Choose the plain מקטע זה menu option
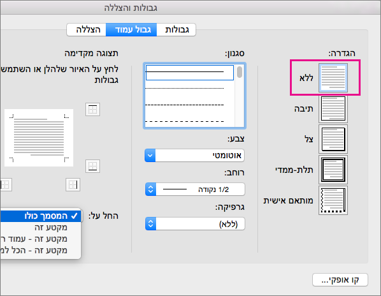Screen dimensions: 381x296 [x=40, y=228]
